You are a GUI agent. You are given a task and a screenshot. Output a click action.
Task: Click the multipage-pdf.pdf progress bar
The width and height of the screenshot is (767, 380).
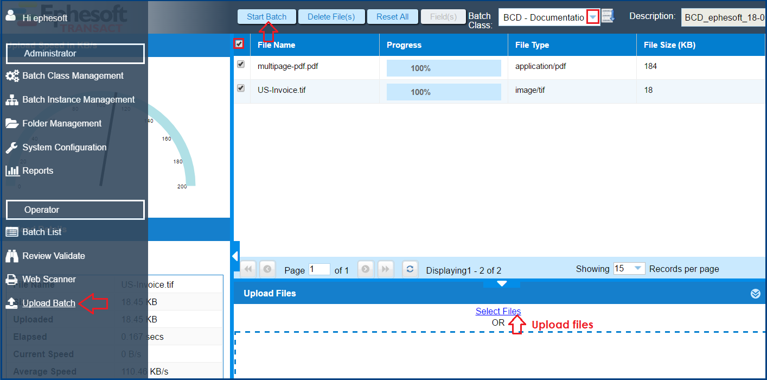(444, 68)
